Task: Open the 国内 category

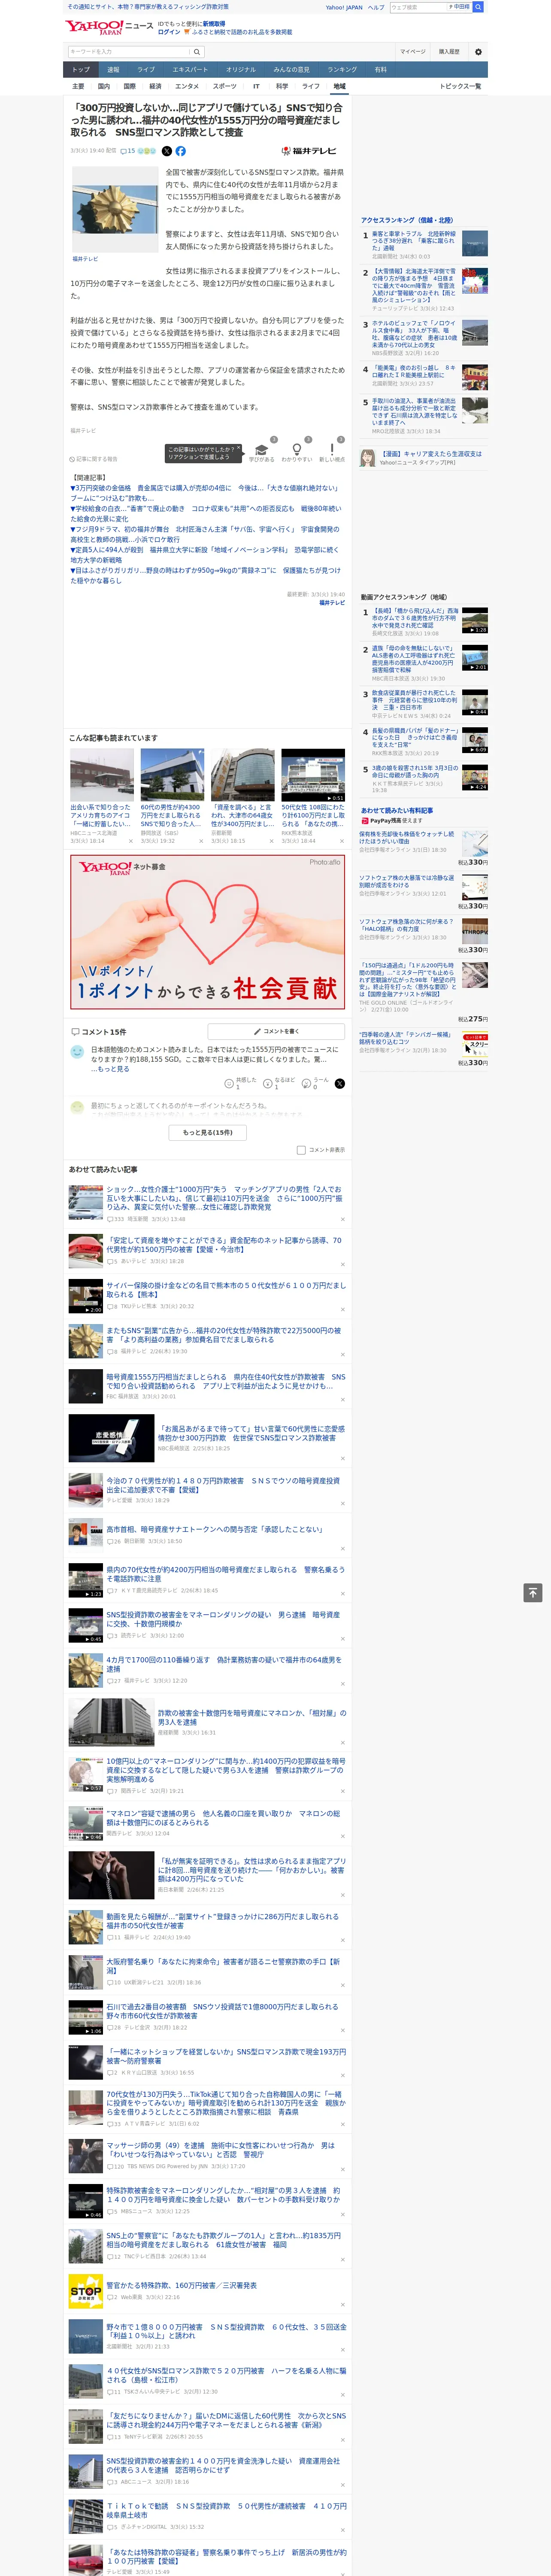Action: click(x=103, y=86)
